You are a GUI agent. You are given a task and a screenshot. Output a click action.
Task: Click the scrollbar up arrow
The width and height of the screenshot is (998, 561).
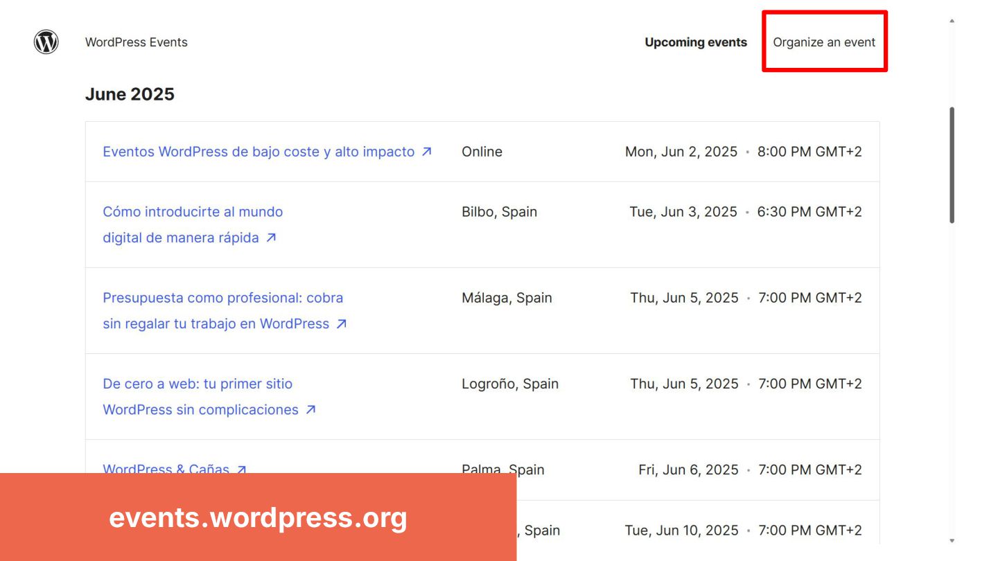click(x=952, y=21)
